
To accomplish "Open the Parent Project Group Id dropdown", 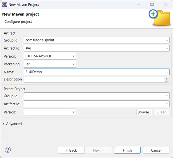I will 167,96.
